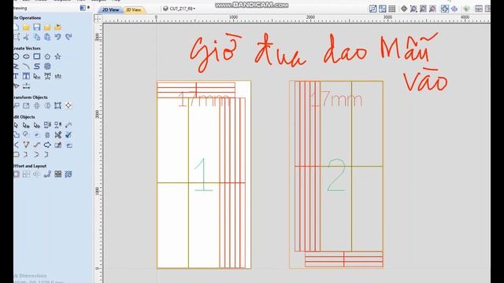Select the Draw Star tool
Image resolution: width=504 pixels, height=283 pixels.
(x=57, y=57)
